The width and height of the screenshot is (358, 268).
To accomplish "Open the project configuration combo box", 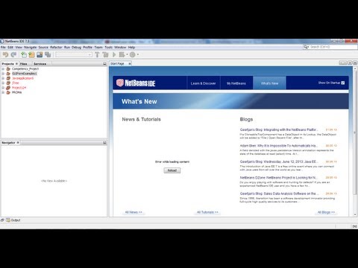I will (74, 54).
